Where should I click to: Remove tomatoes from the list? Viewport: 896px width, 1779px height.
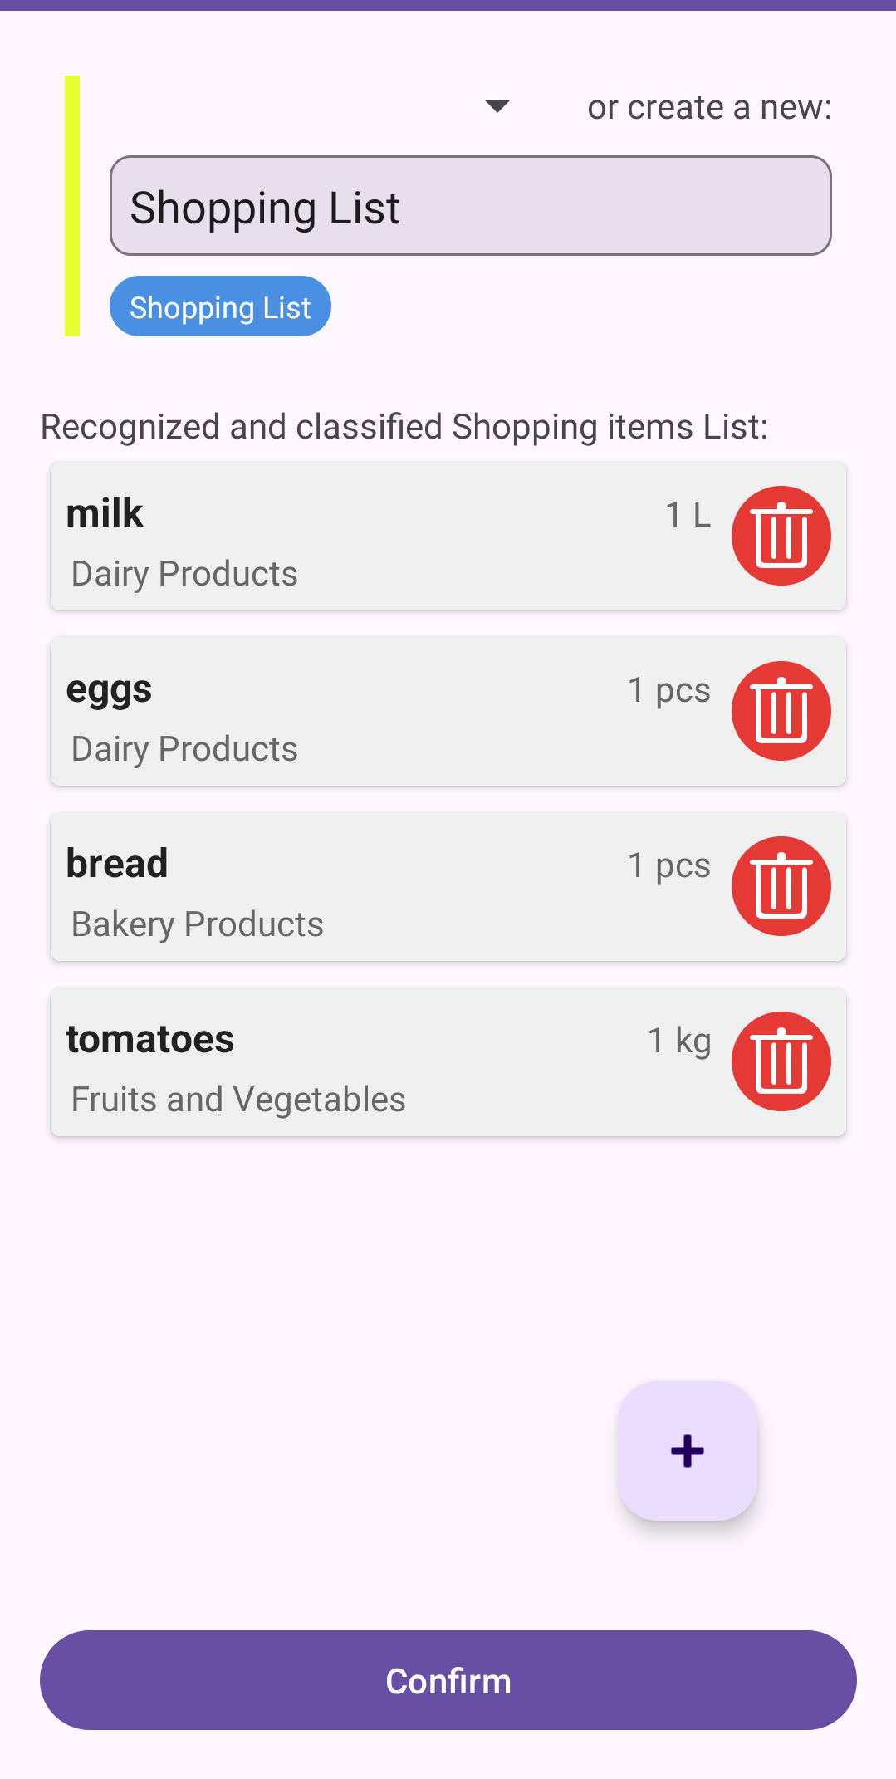coord(781,1061)
